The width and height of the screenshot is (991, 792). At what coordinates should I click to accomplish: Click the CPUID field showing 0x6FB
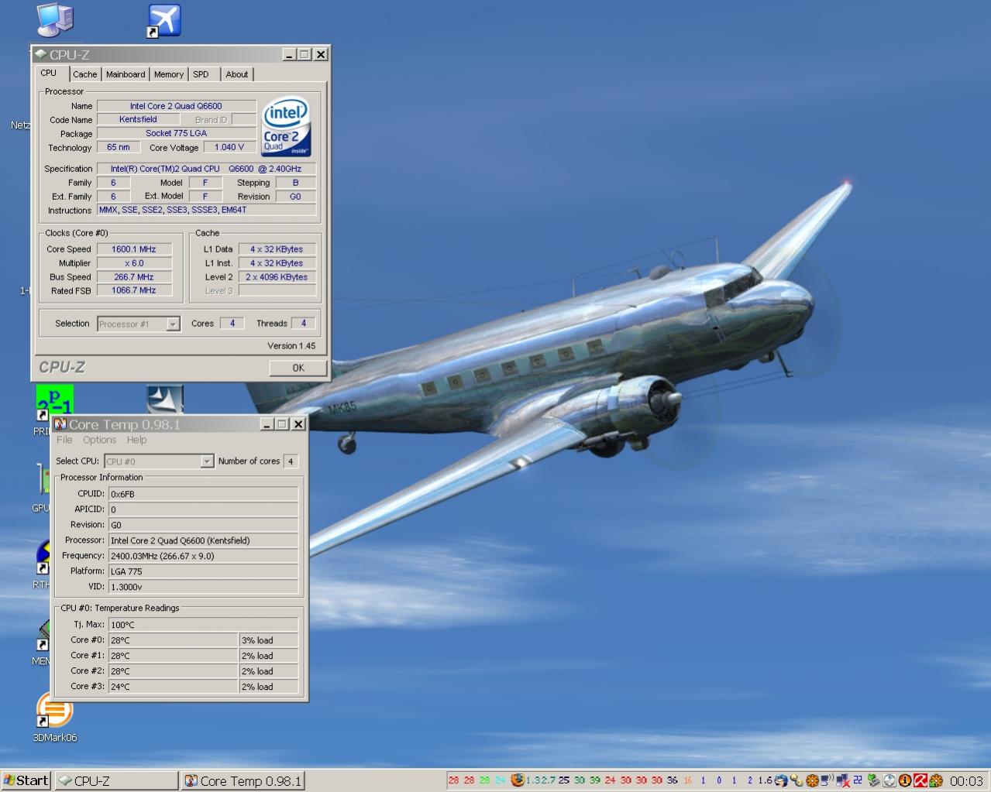(x=203, y=494)
